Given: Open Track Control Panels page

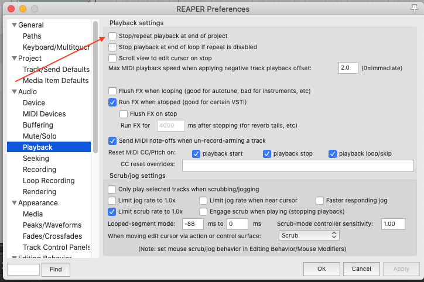Looking at the screenshot, I should click(x=56, y=247).
